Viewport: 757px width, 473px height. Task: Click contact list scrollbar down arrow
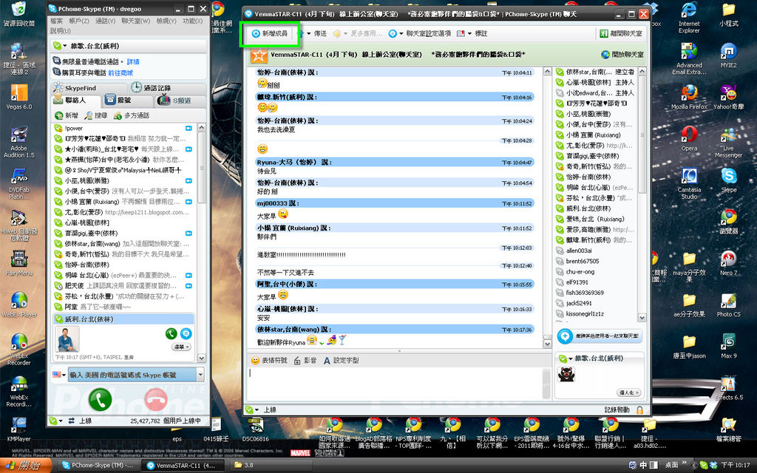[202, 358]
